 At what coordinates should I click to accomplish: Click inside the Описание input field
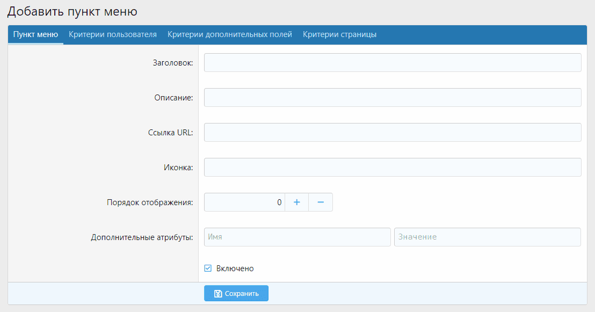[393, 97]
